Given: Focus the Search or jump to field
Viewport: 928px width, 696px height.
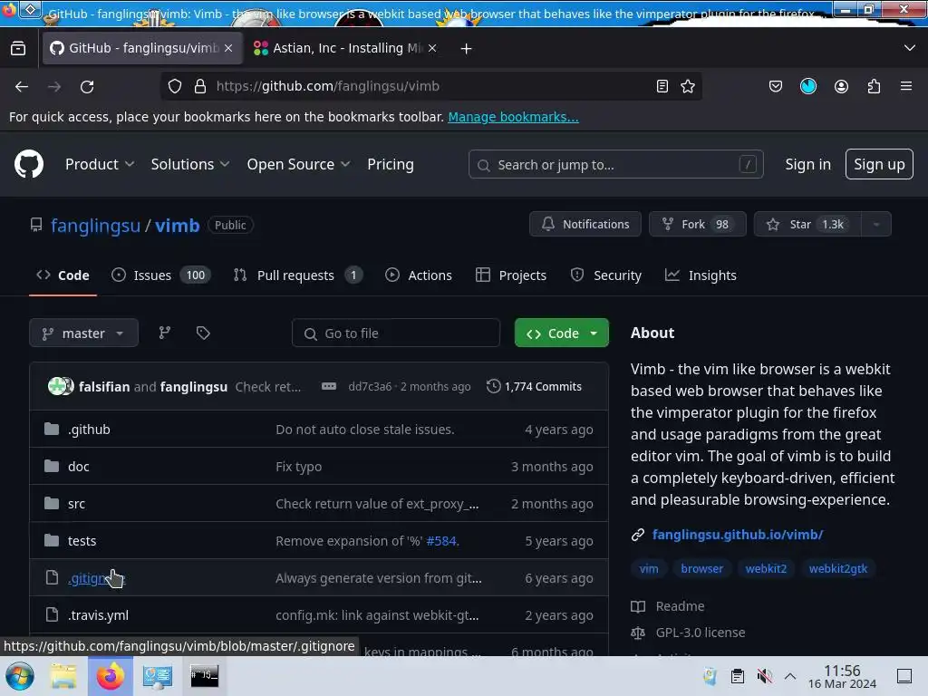Looking at the screenshot, I should [x=615, y=165].
